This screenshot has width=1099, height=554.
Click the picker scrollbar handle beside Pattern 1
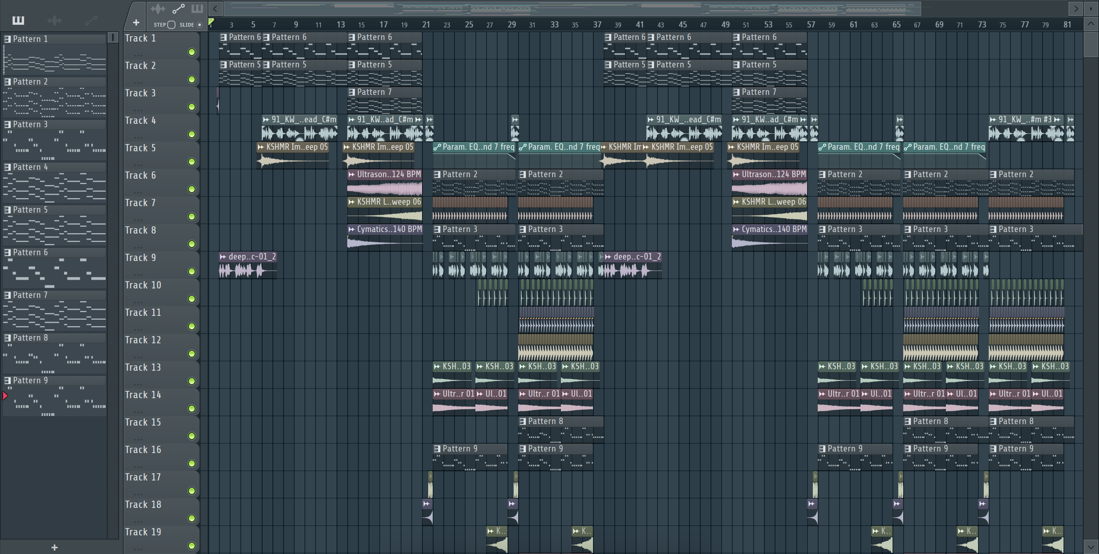click(x=113, y=37)
